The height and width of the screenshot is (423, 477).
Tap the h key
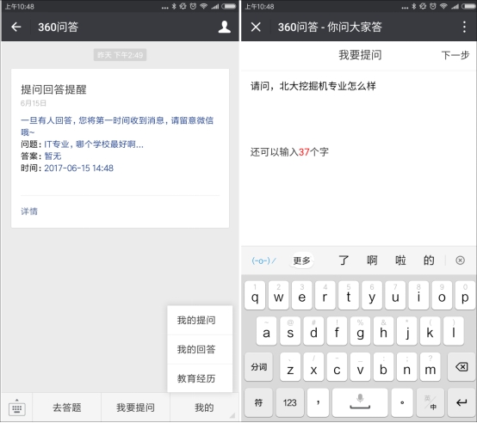click(384, 331)
